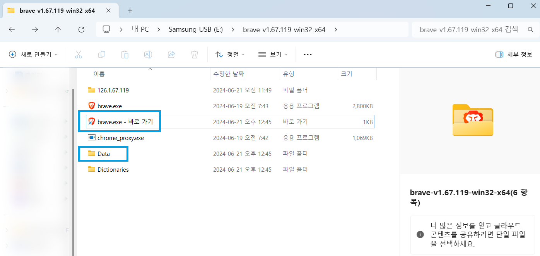Click the search magnifier icon
Viewport: 540px width, 256px height.
tap(531, 29)
